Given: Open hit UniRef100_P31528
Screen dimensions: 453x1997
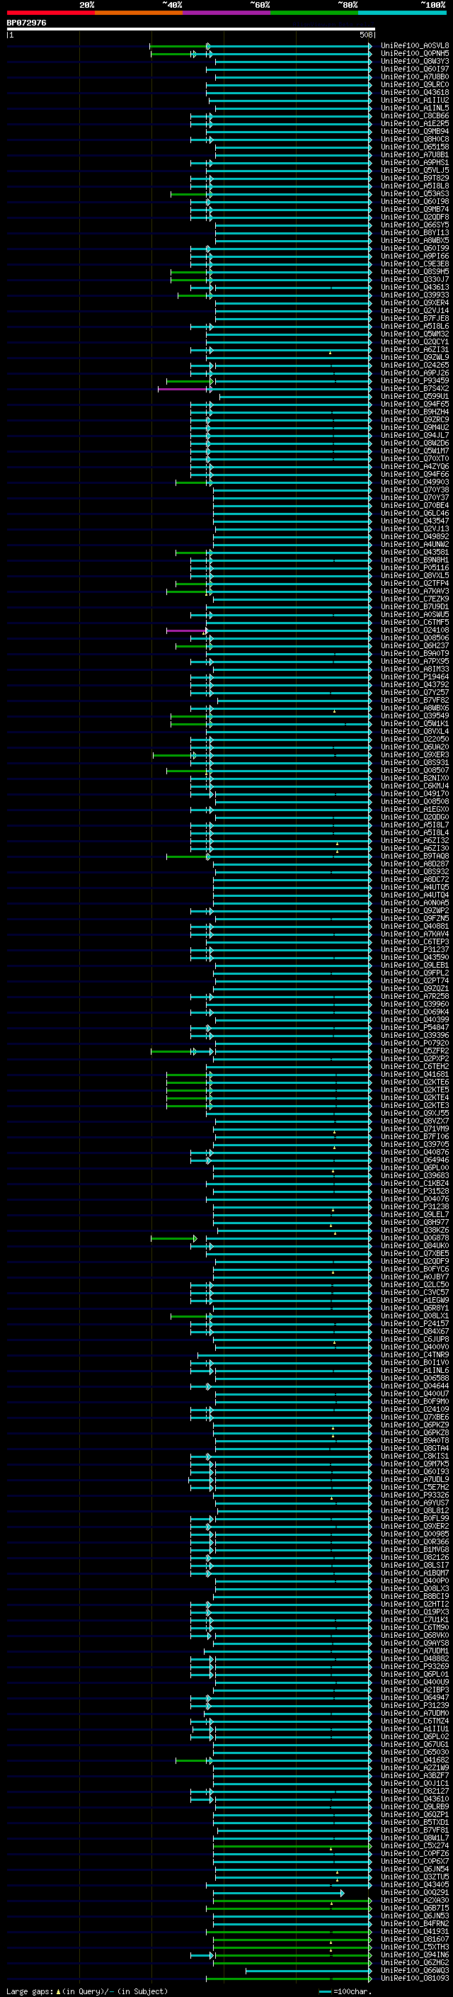Looking at the screenshot, I should (x=415, y=1192).
